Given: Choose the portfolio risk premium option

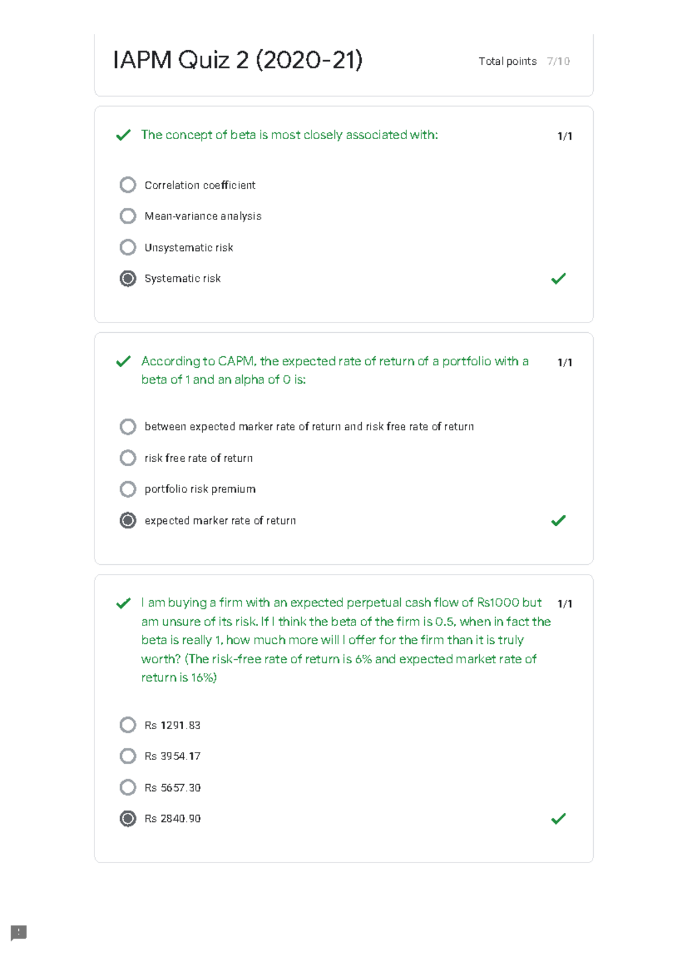Looking at the screenshot, I should click(x=128, y=489).
